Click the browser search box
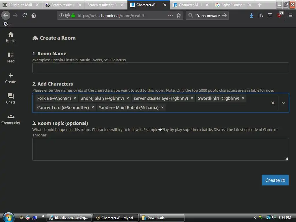The image size is (296, 222). (208, 16)
